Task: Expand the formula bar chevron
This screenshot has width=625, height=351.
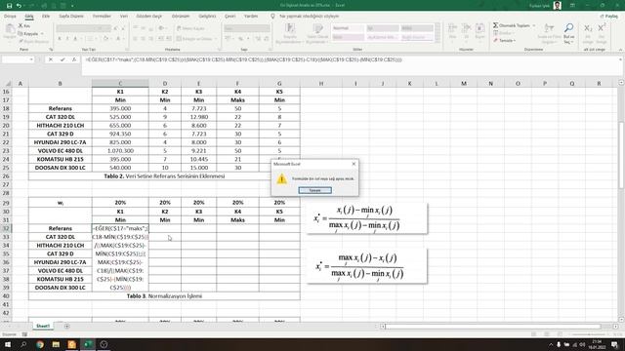Action: pos(620,59)
